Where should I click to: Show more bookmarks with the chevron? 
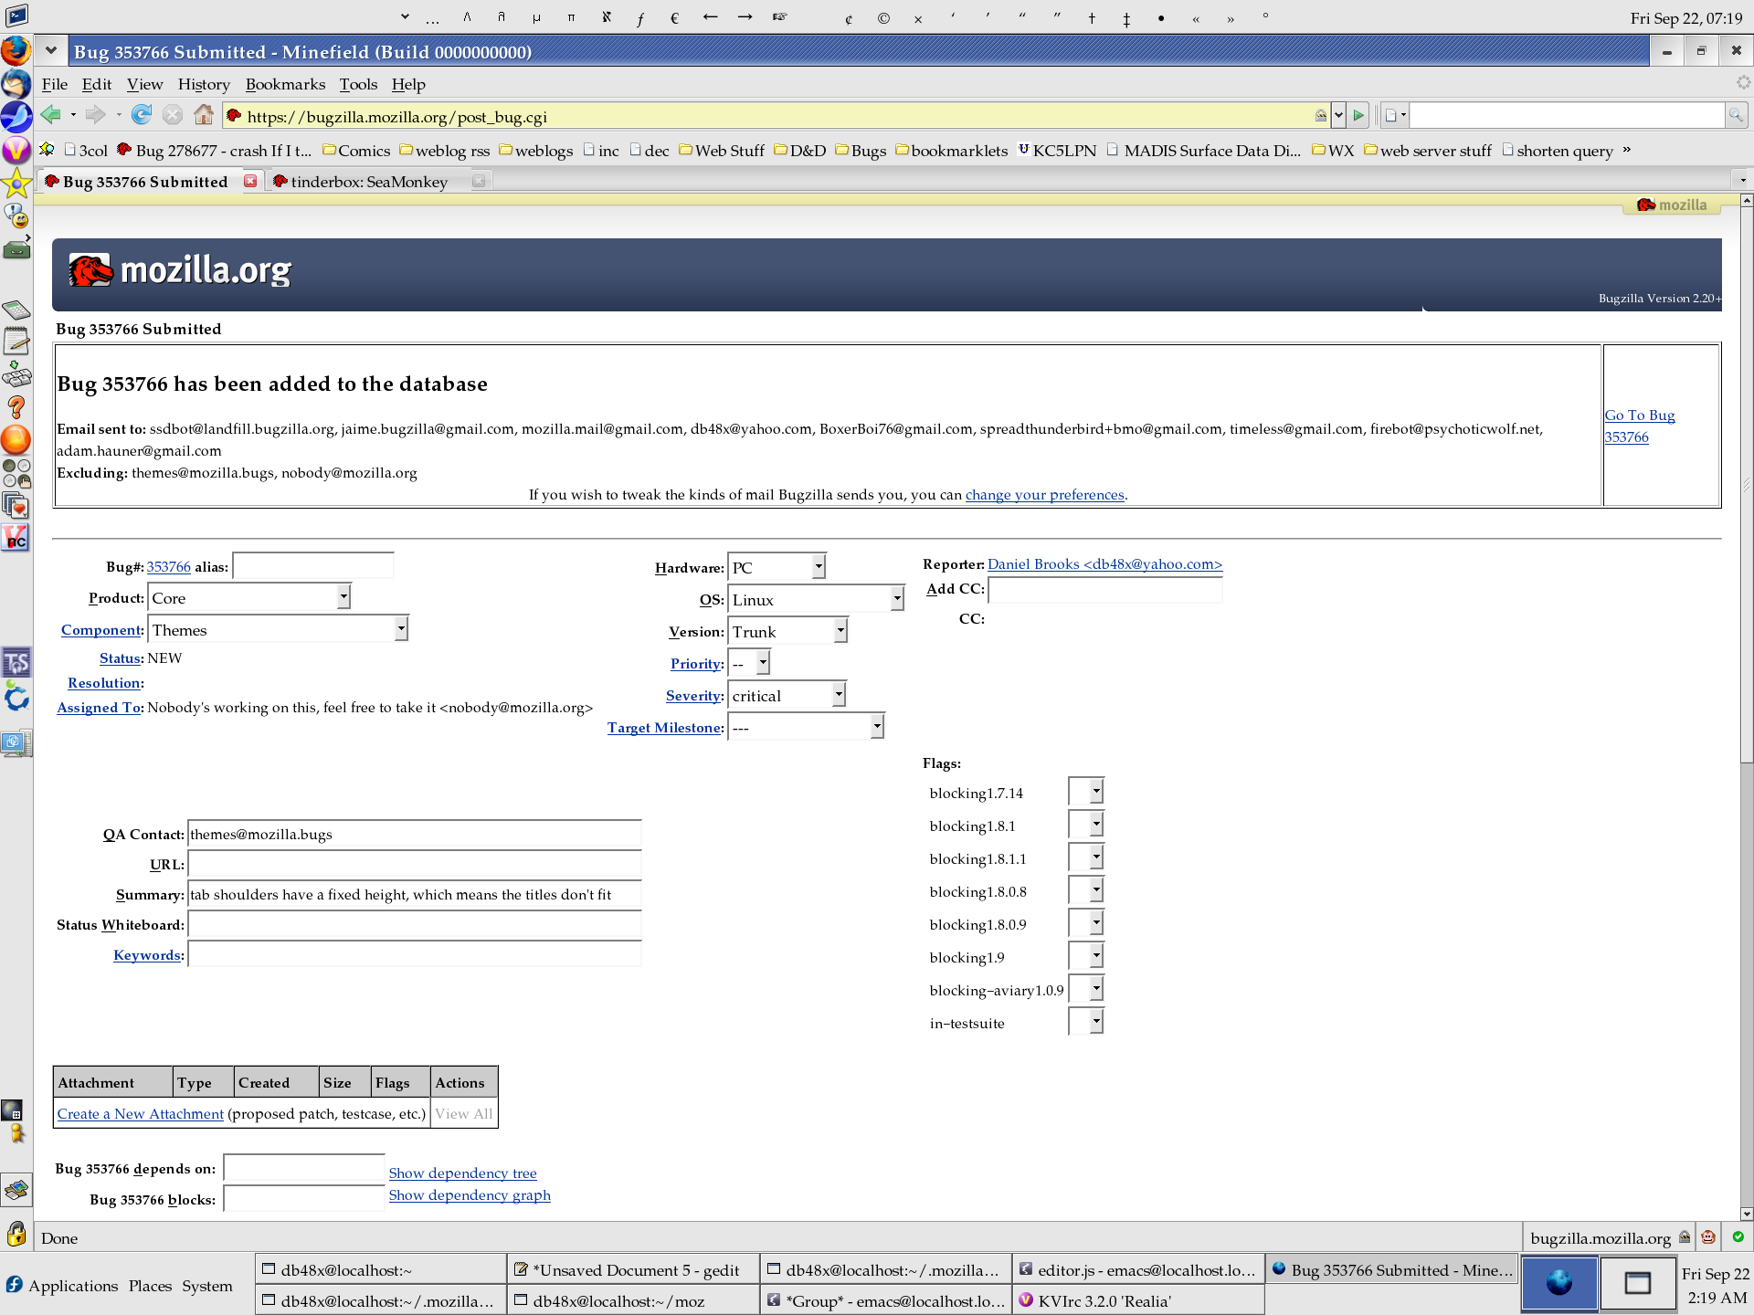(x=1627, y=150)
